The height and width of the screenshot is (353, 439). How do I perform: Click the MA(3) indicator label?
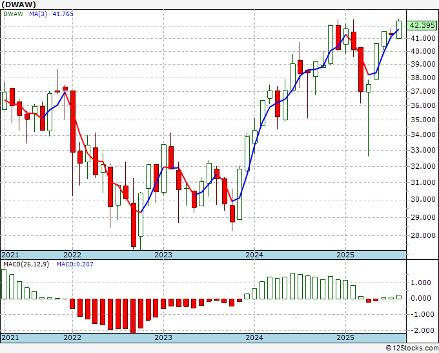point(38,14)
